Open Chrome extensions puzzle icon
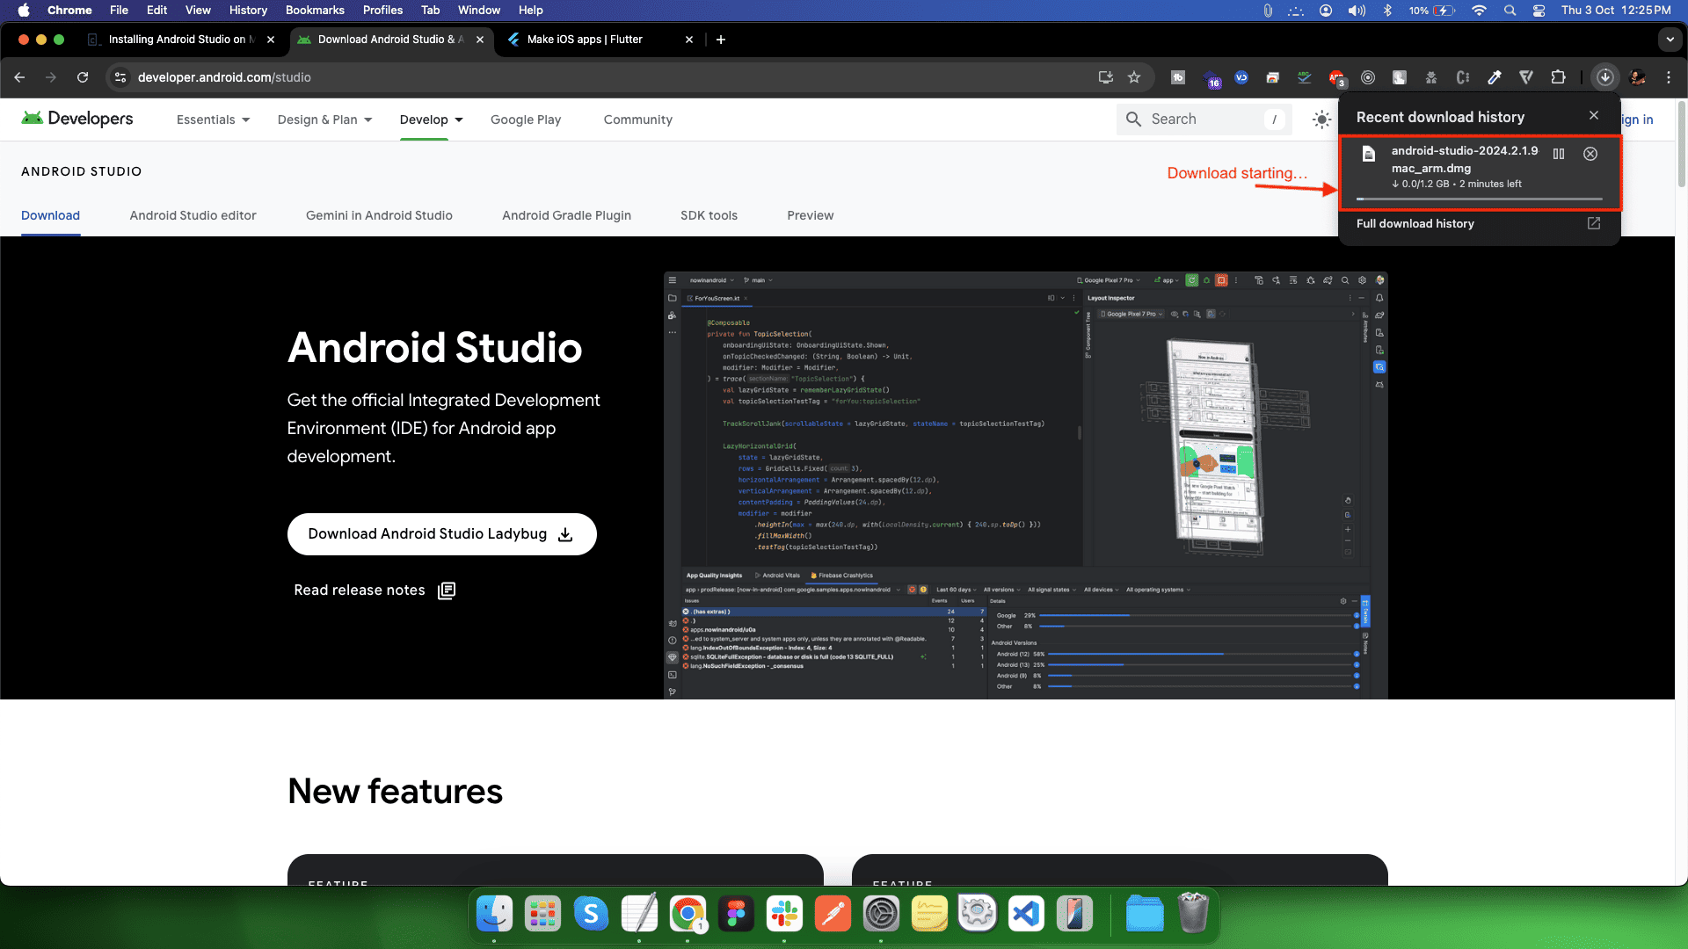 click(x=1558, y=77)
